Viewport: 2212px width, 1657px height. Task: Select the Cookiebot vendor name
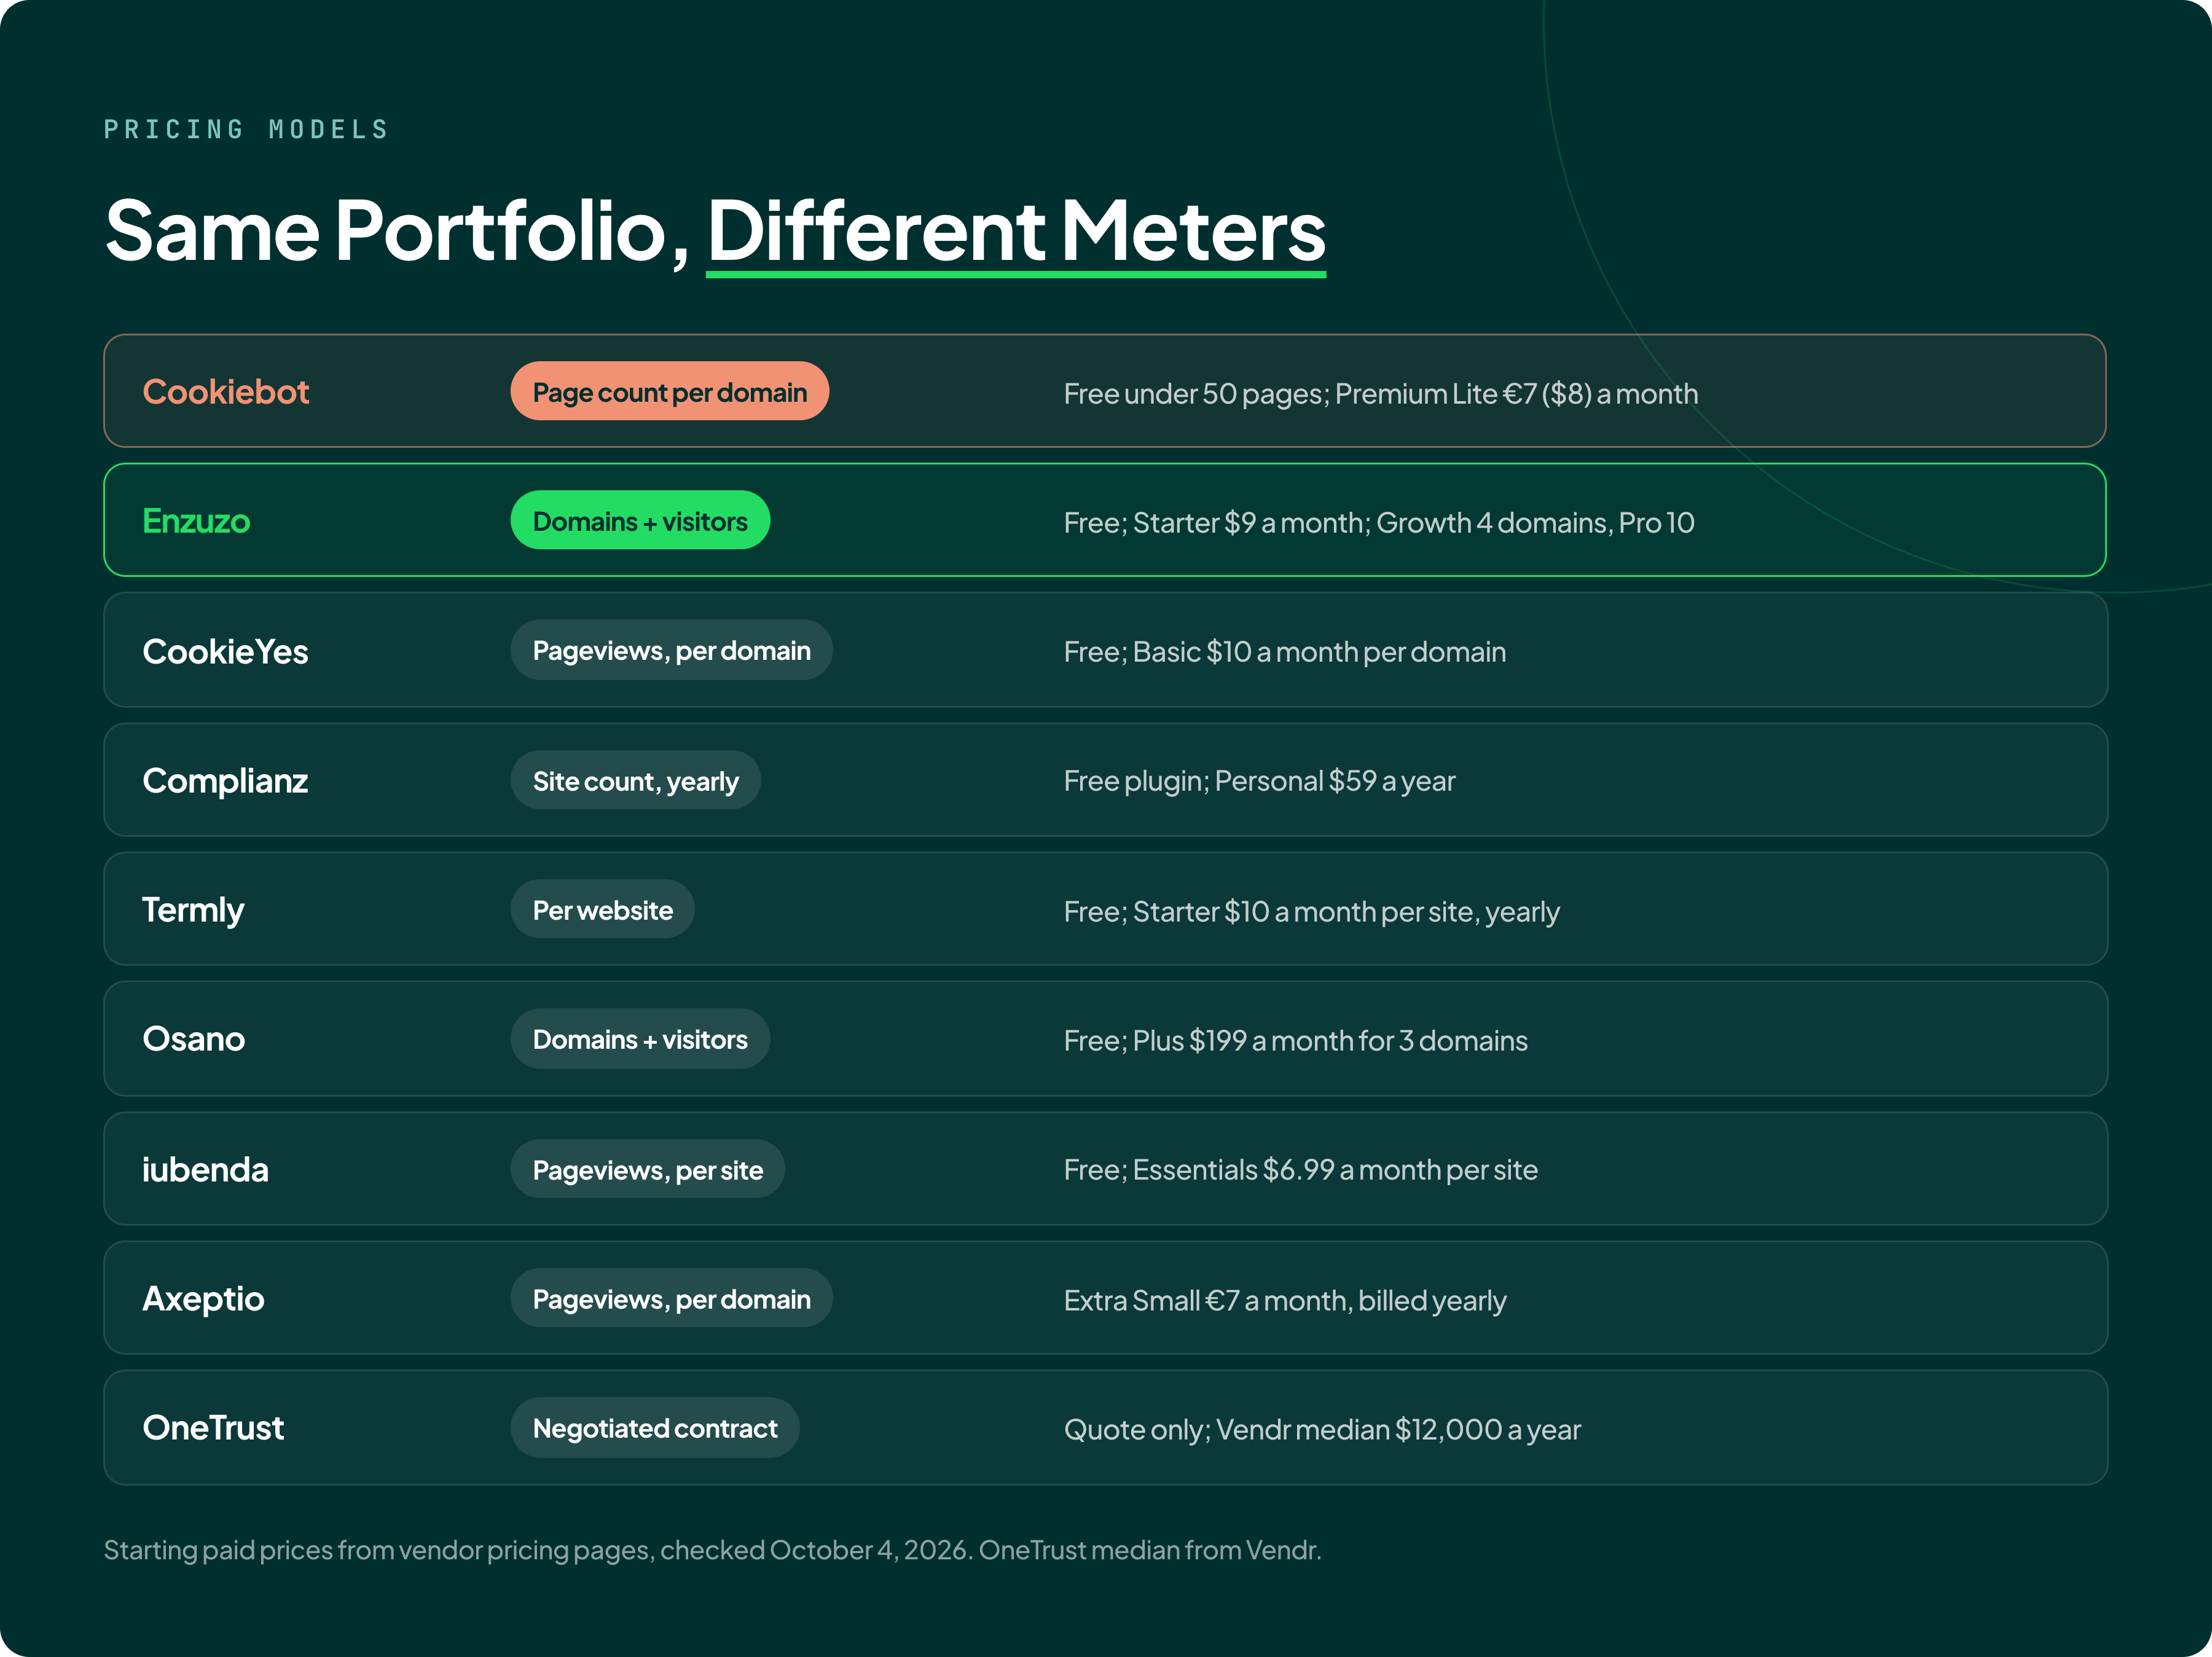pyautogui.click(x=226, y=391)
